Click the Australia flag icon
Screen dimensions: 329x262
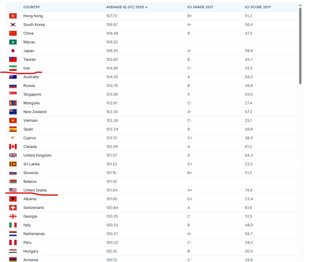click(x=13, y=77)
